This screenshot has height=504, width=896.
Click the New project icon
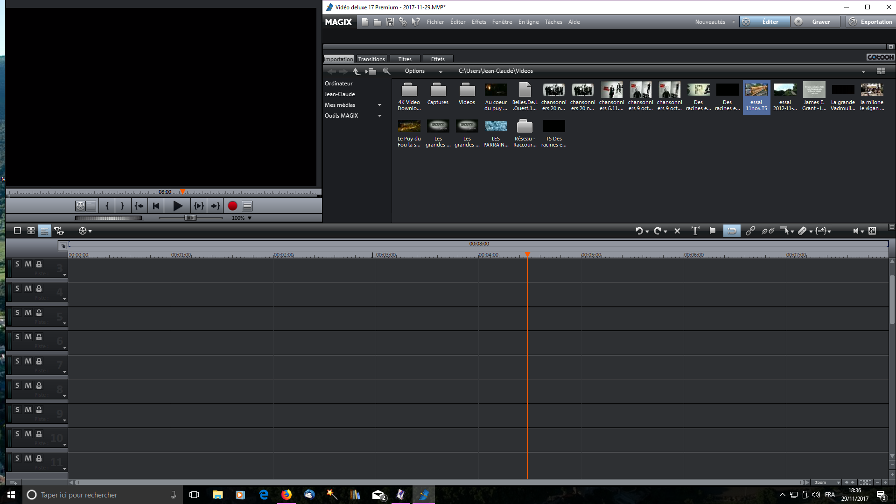365,22
